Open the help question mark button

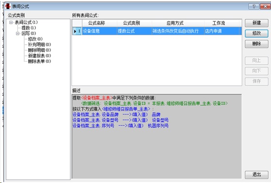tap(254, 6)
